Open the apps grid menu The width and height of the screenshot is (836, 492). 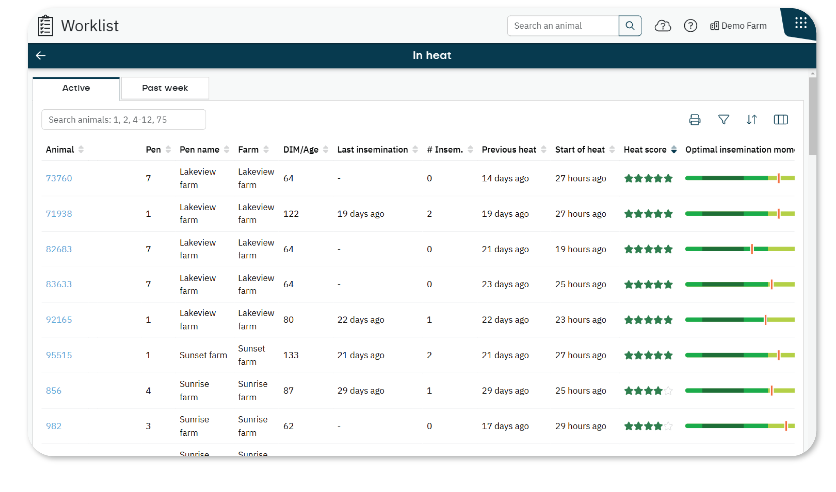click(x=800, y=23)
